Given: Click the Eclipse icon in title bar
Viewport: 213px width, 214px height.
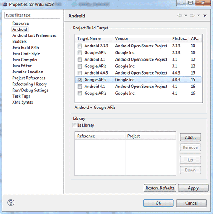Looking at the screenshot, I should pos(5,4).
